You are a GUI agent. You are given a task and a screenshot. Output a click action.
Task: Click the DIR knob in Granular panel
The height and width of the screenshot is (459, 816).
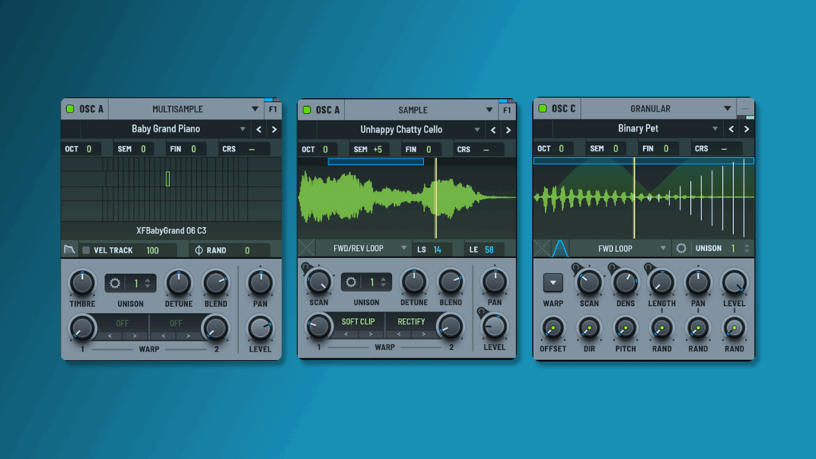[x=589, y=328]
